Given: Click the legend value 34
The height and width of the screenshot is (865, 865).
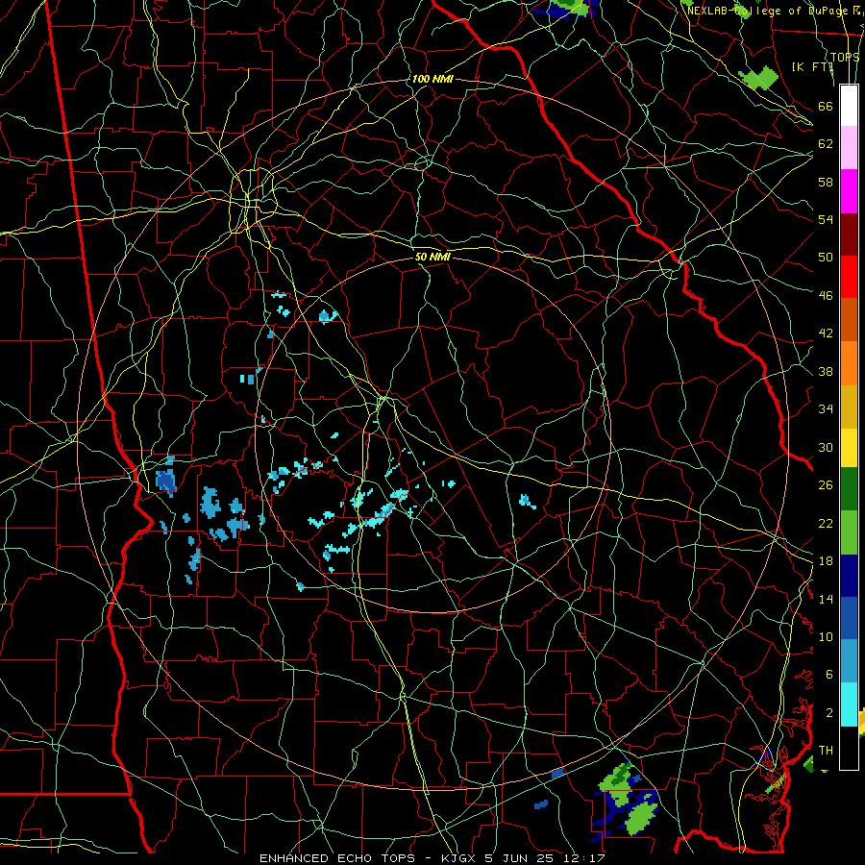Looking at the screenshot, I should [x=826, y=409].
